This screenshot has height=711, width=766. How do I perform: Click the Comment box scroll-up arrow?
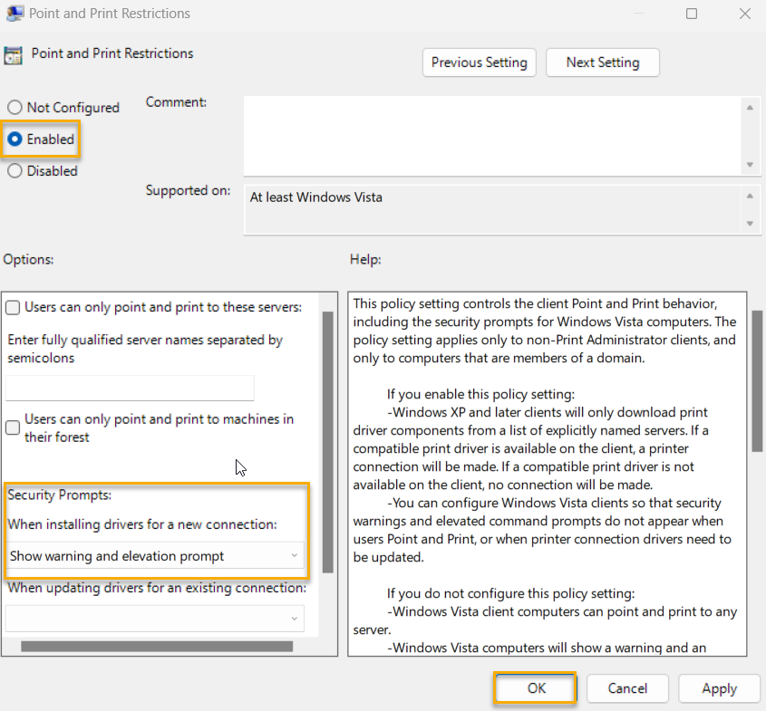point(751,107)
